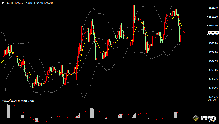This screenshot has width=219, height=124.
Task: Click the open value 1795.22 in header
Action: tap(19, 3)
